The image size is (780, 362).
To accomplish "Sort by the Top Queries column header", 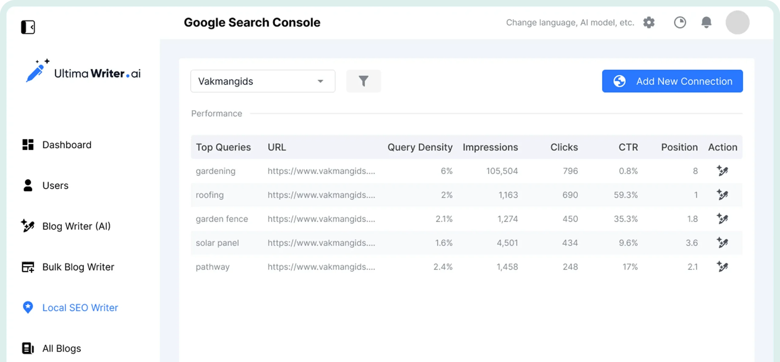I will pos(223,147).
